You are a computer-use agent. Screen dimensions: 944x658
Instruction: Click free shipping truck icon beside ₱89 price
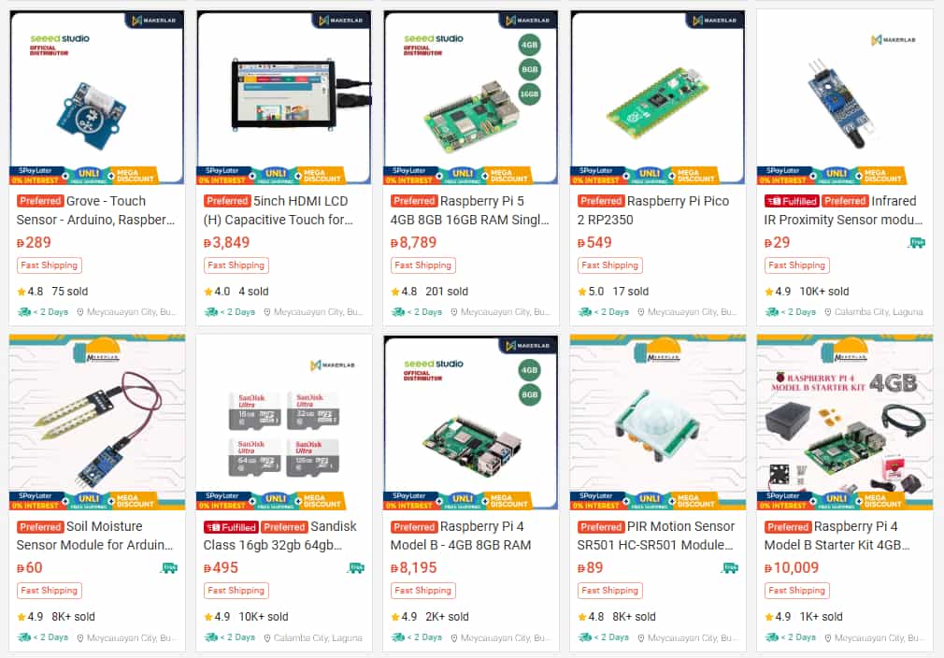pos(730,567)
